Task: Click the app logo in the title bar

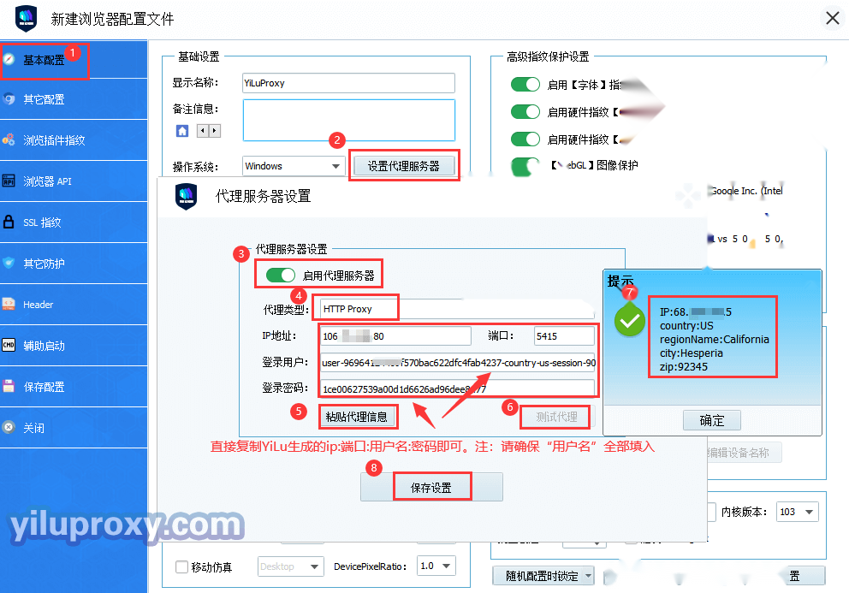Action: (26, 19)
